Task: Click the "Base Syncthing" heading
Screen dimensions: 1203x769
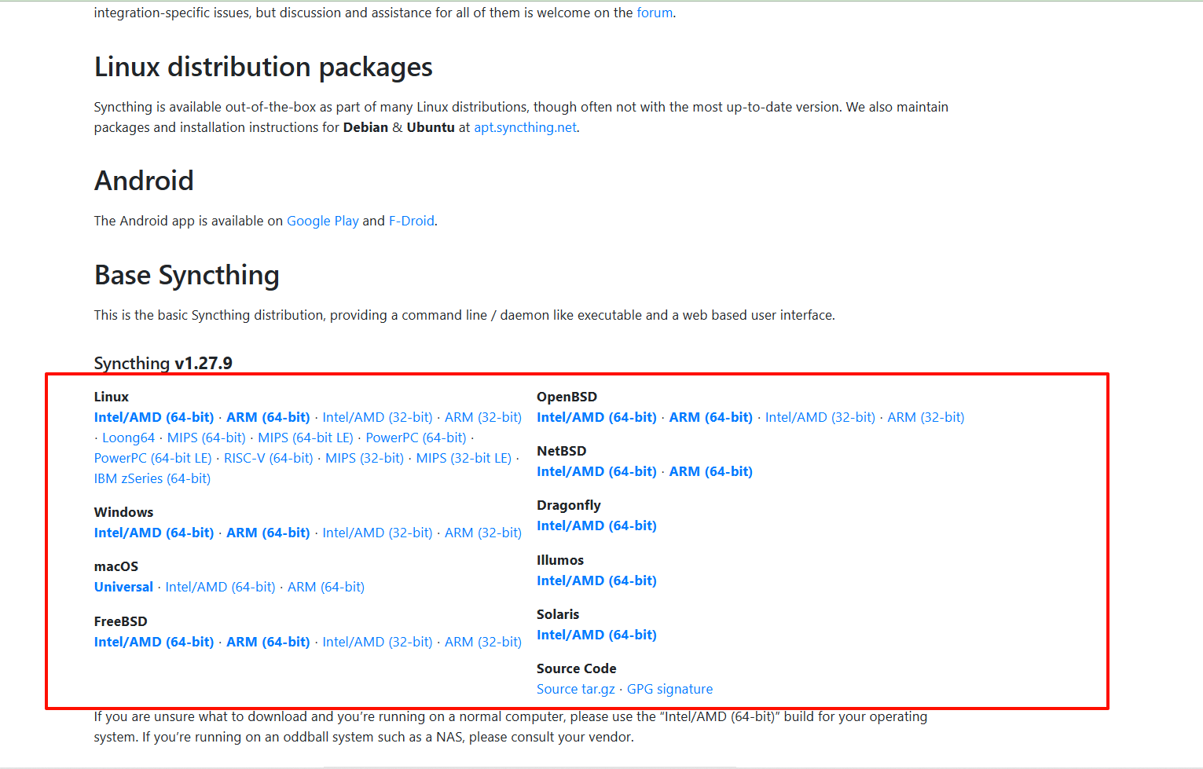Action: (187, 276)
